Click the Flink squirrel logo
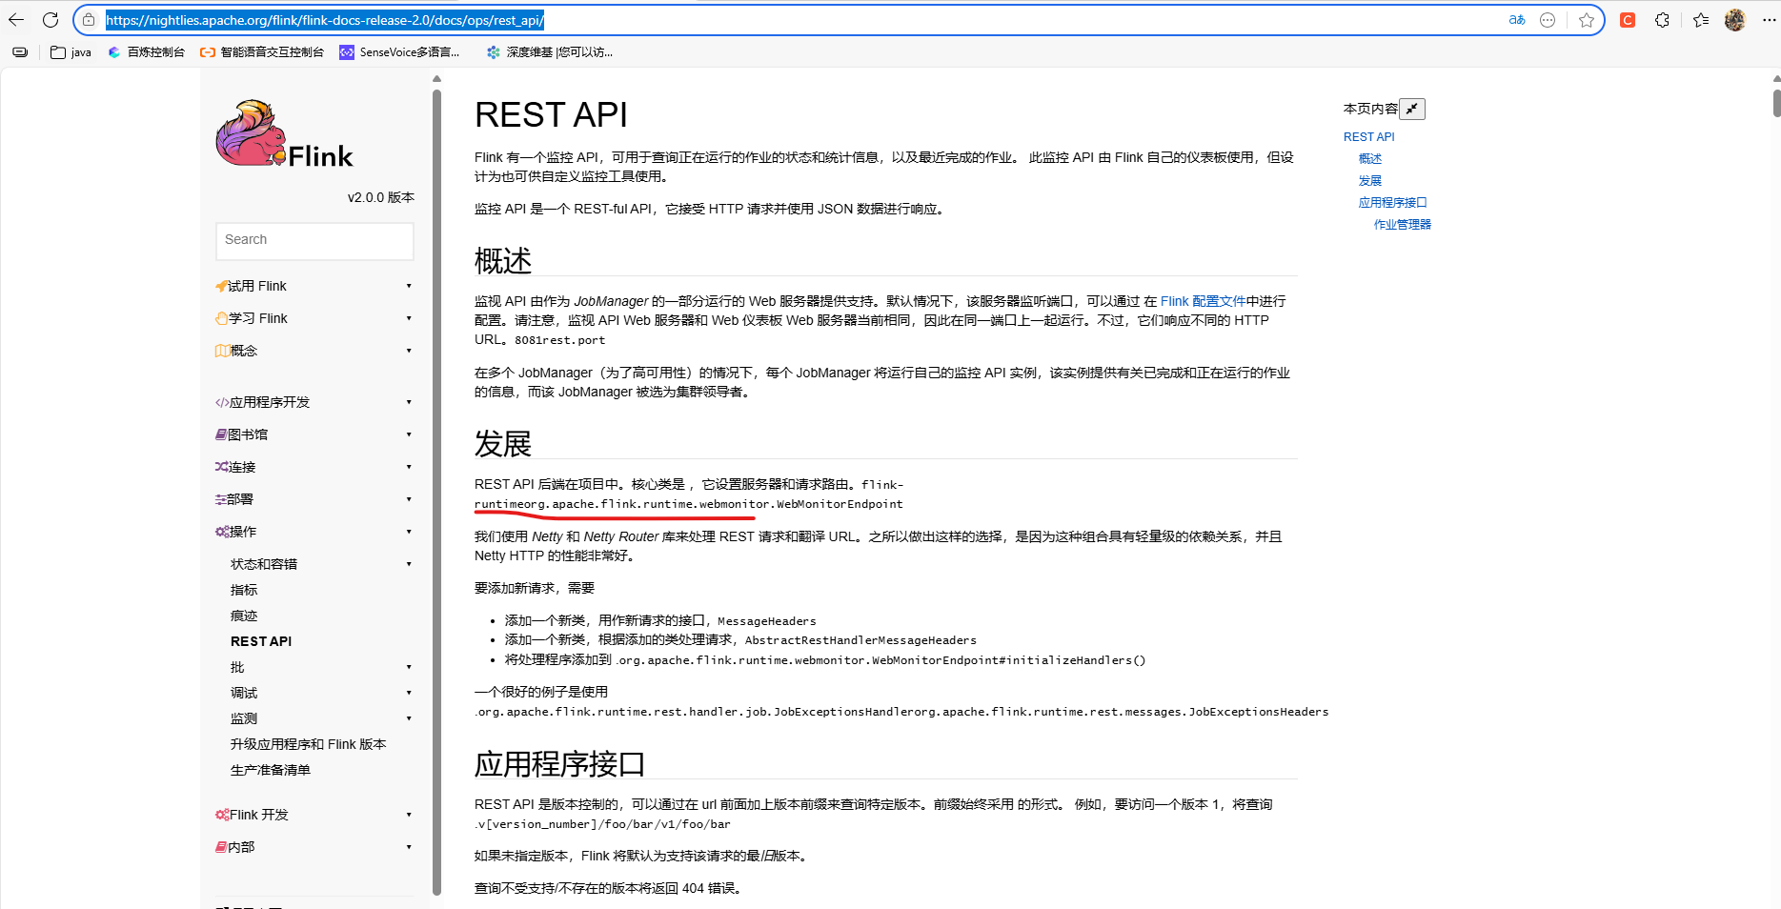The image size is (1781, 909). pos(284,134)
